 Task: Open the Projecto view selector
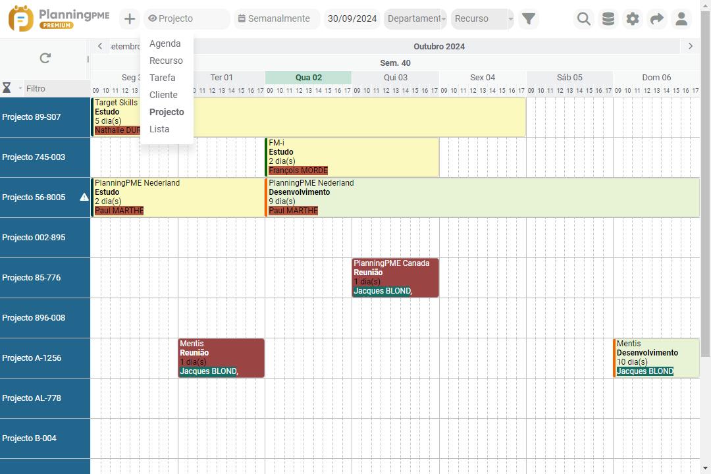pos(186,18)
